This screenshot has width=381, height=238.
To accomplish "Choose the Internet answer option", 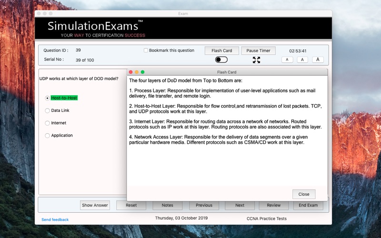I will [x=47, y=123].
